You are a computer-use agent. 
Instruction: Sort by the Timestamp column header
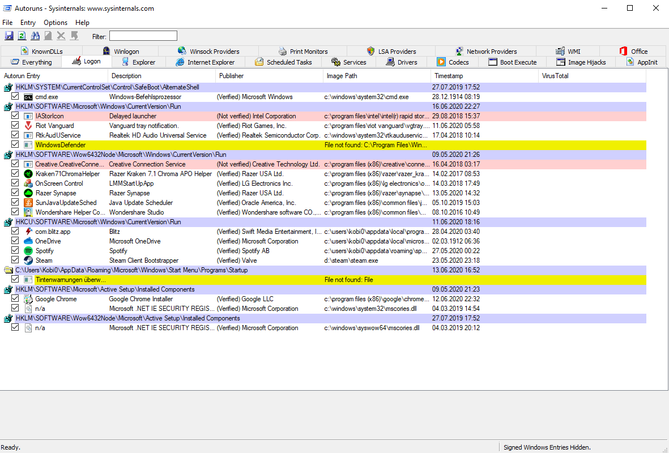click(485, 76)
